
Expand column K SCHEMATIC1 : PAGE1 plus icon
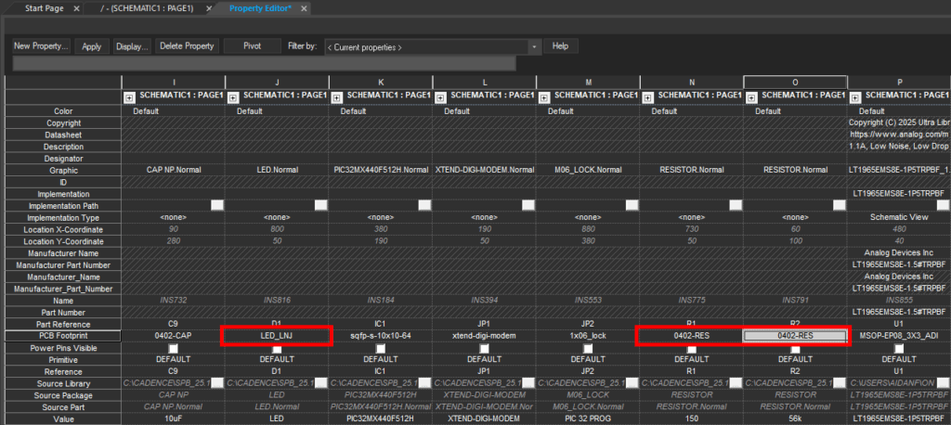[x=336, y=97]
